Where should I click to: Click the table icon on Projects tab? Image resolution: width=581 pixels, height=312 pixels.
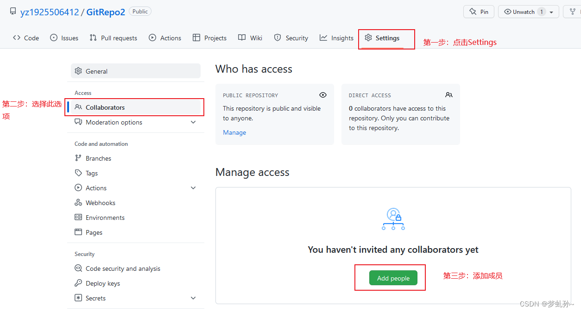tap(196, 38)
